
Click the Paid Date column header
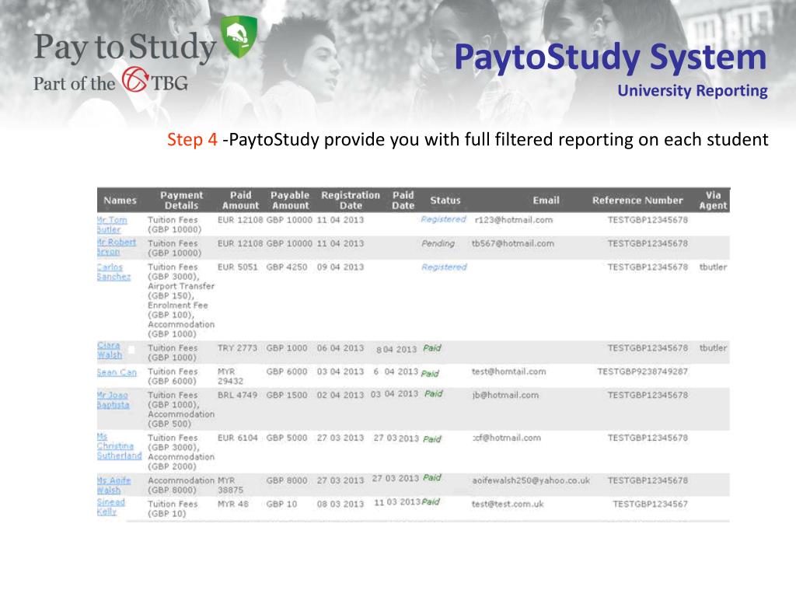(x=403, y=200)
